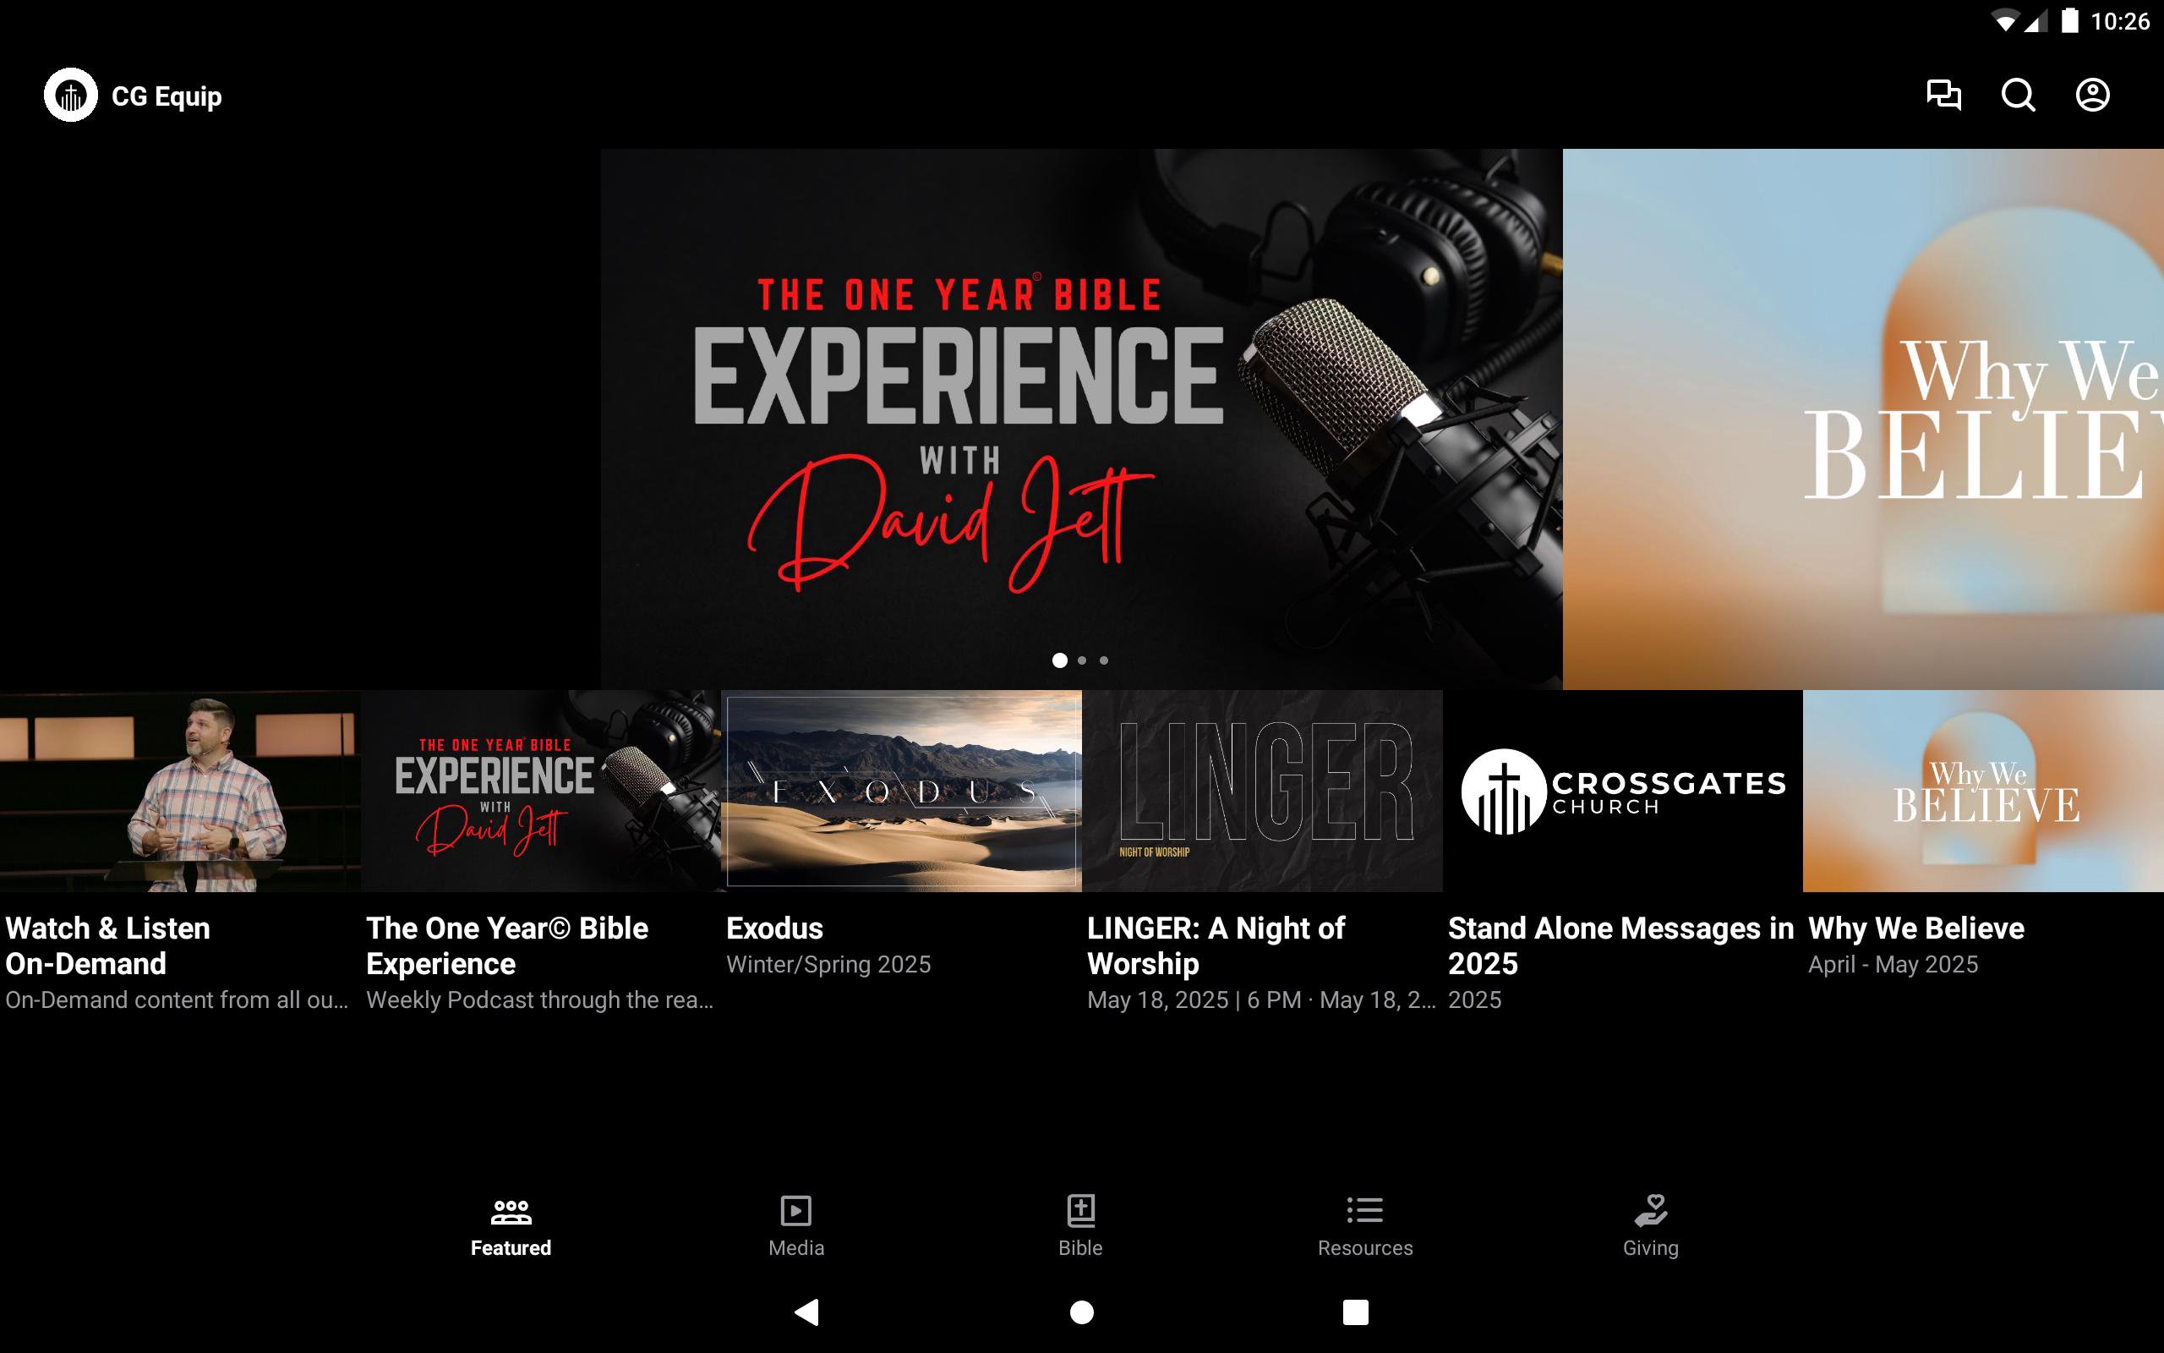This screenshot has height=1353, width=2164.
Task: Select second carousel page dot
Action: 1082,660
